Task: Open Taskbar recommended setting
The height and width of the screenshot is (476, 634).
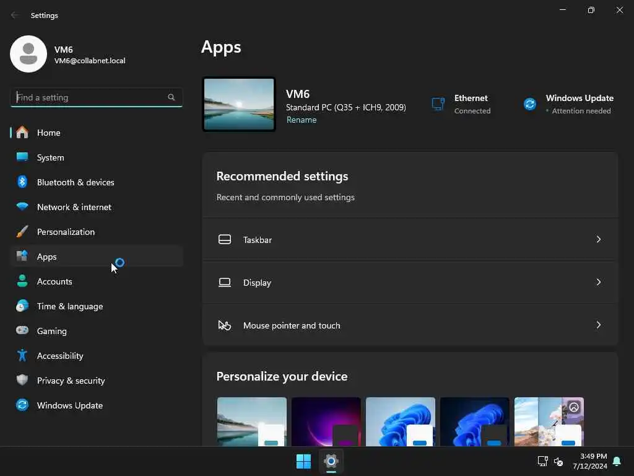Action: (x=410, y=239)
